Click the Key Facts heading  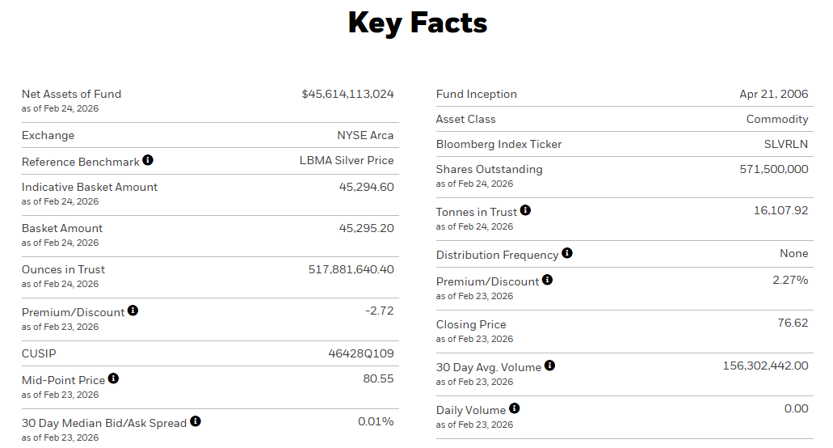(x=417, y=23)
